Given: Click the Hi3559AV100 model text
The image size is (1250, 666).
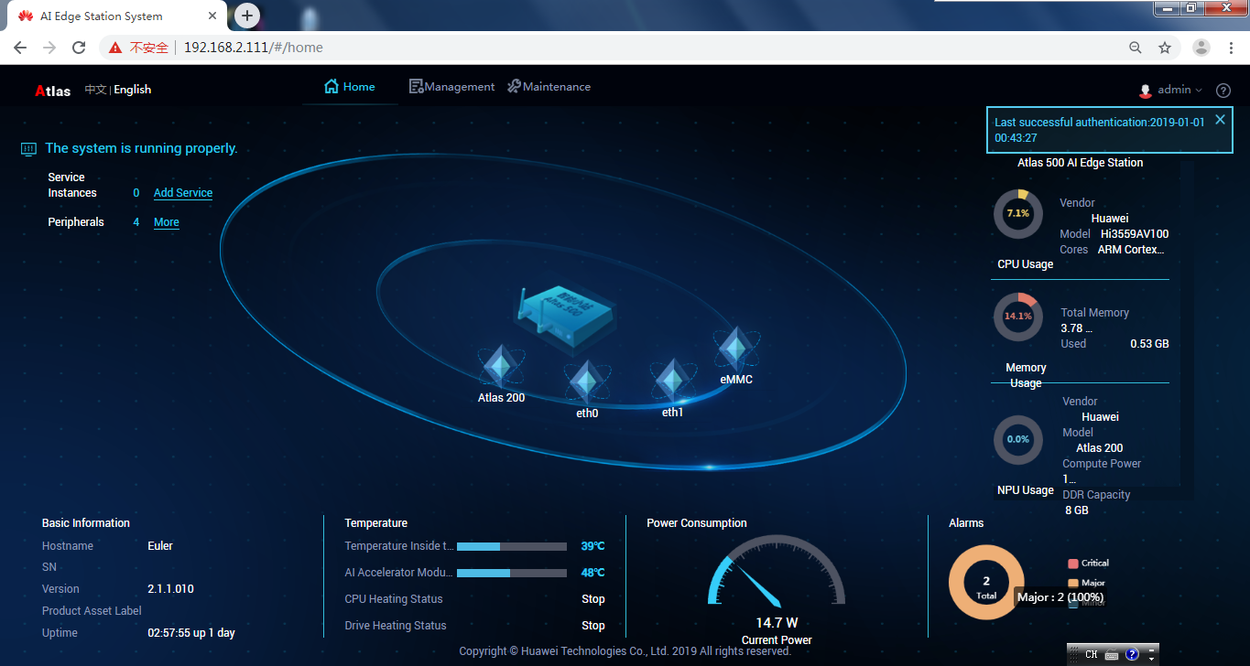Looking at the screenshot, I should 1135,234.
